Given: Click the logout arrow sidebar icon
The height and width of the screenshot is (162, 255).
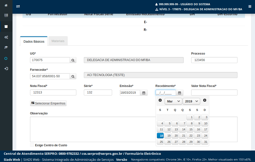Looking at the screenshot, I should (x=6, y=69).
